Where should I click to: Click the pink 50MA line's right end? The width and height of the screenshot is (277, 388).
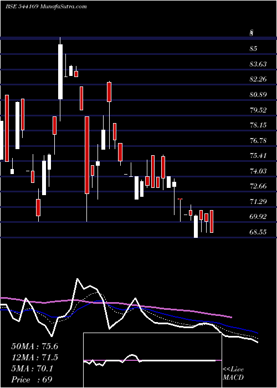tap(232, 316)
